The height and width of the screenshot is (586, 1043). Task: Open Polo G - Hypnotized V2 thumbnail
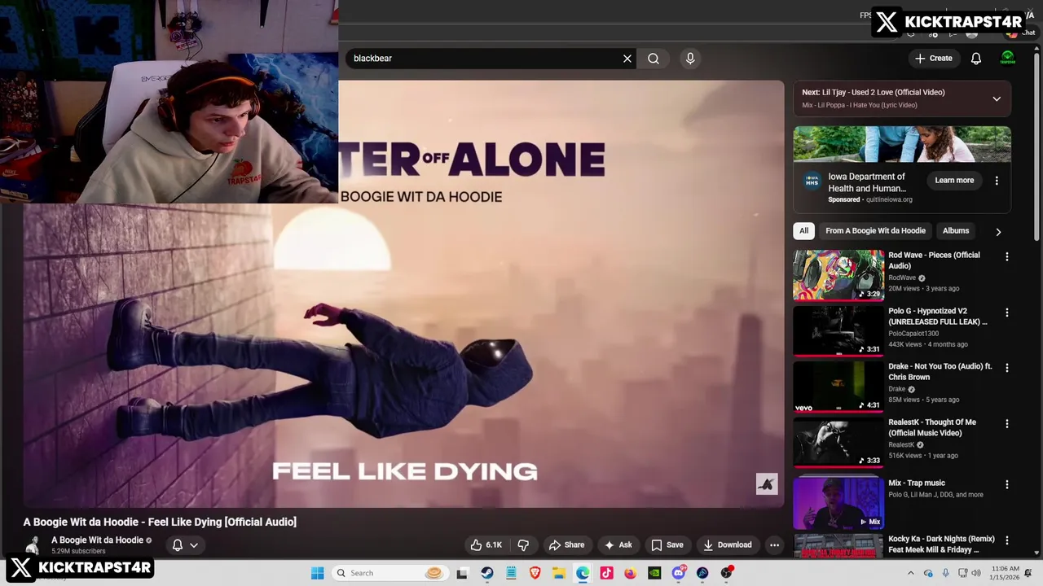tap(838, 330)
